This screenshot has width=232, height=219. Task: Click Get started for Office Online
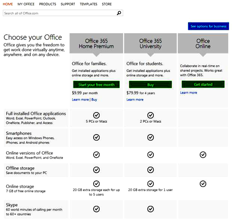(203, 84)
